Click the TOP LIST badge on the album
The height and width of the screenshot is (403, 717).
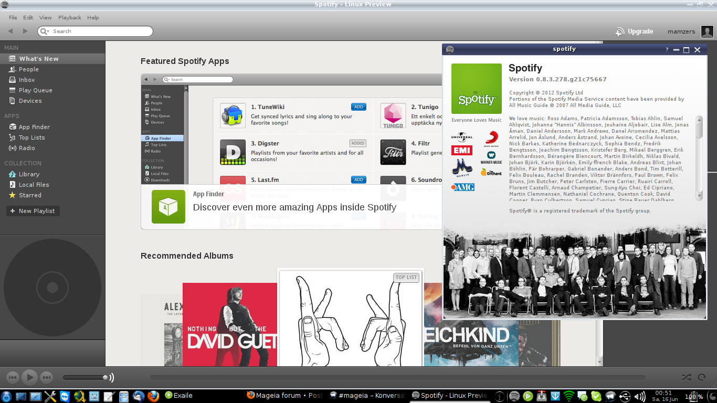tap(406, 277)
